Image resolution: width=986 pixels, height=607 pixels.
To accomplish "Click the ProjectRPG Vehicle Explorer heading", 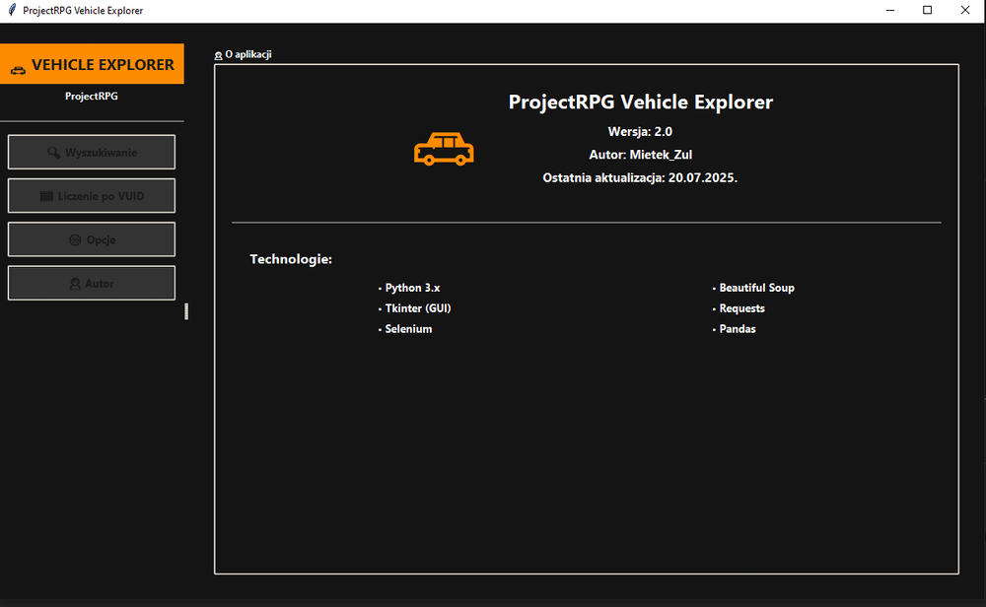I will point(641,101).
